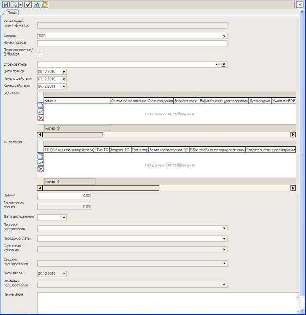Viewport: 306px width, 315px height.
Task: Click the Print icon in the toolbar
Action: click(15, 4)
